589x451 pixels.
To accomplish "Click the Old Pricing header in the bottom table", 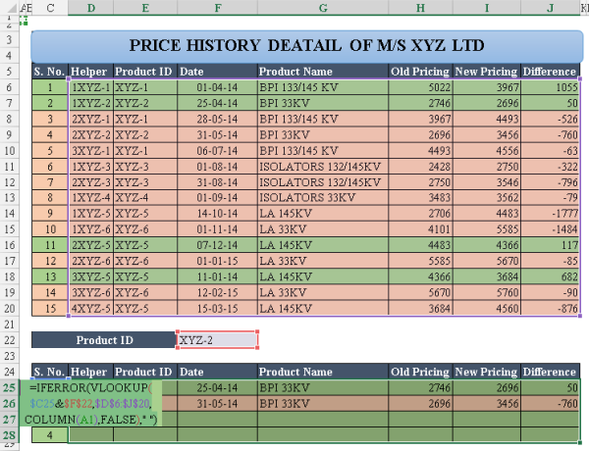I will click(x=420, y=373).
